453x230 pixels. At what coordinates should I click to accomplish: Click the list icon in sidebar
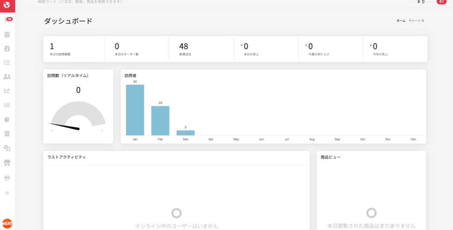(7, 63)
